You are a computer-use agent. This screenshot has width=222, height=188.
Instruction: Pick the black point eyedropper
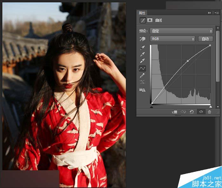pos(142,48)
